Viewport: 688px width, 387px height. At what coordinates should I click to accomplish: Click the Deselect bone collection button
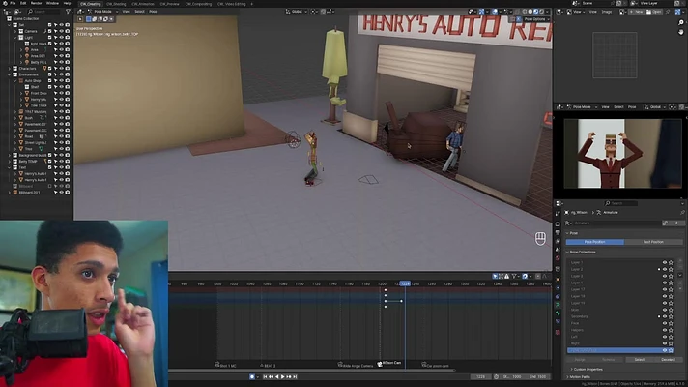tap(669, 359)
